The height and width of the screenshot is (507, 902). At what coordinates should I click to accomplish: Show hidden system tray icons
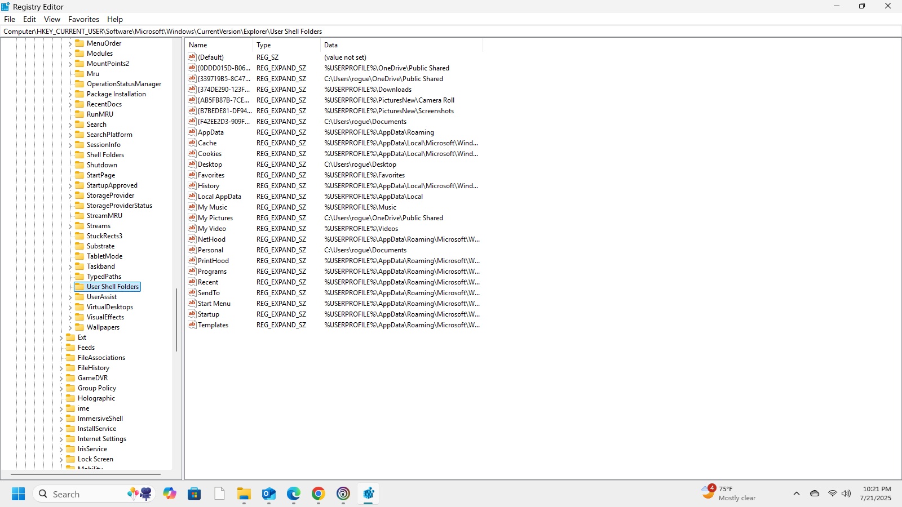point(797,494)
